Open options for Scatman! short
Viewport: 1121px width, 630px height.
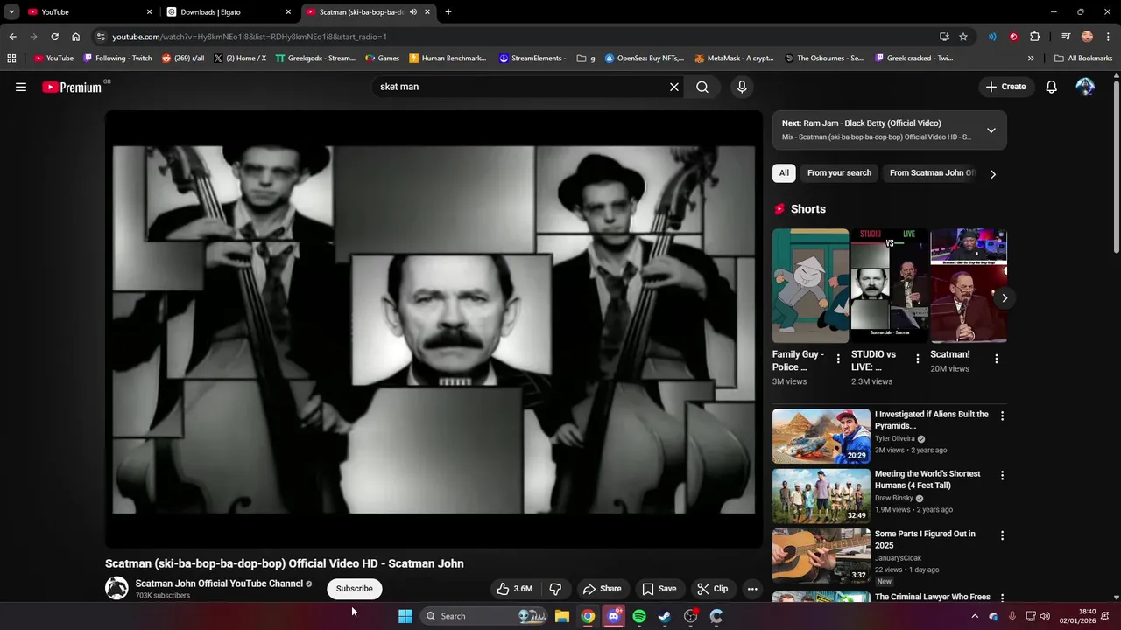pyautogui.click(x=997, y=359)
